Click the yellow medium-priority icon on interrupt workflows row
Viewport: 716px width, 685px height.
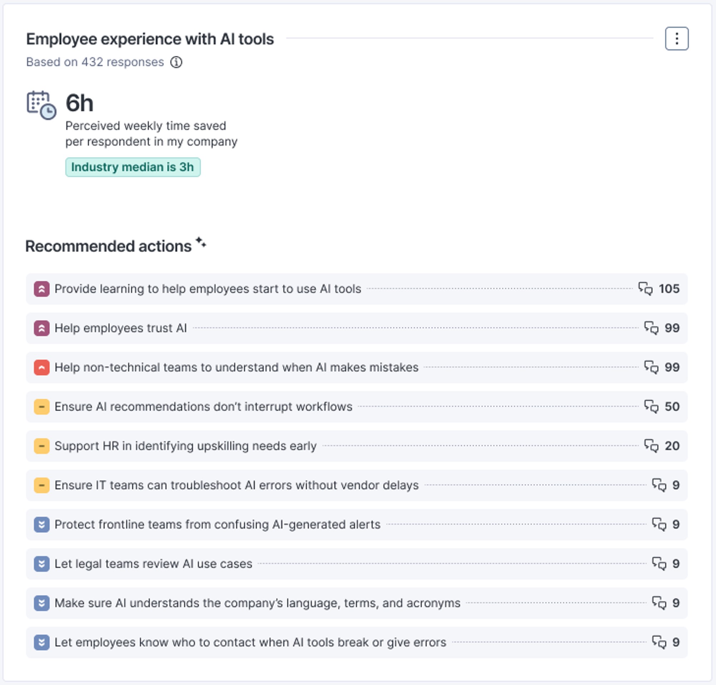(x=42, y=406)
